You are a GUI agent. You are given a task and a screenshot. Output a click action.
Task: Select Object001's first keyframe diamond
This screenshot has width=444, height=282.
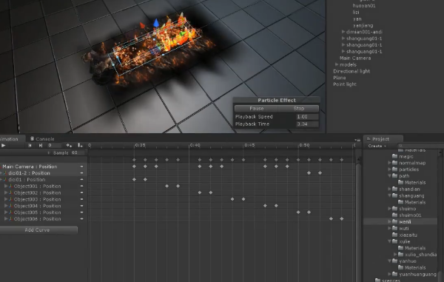(x=167, y=186)
